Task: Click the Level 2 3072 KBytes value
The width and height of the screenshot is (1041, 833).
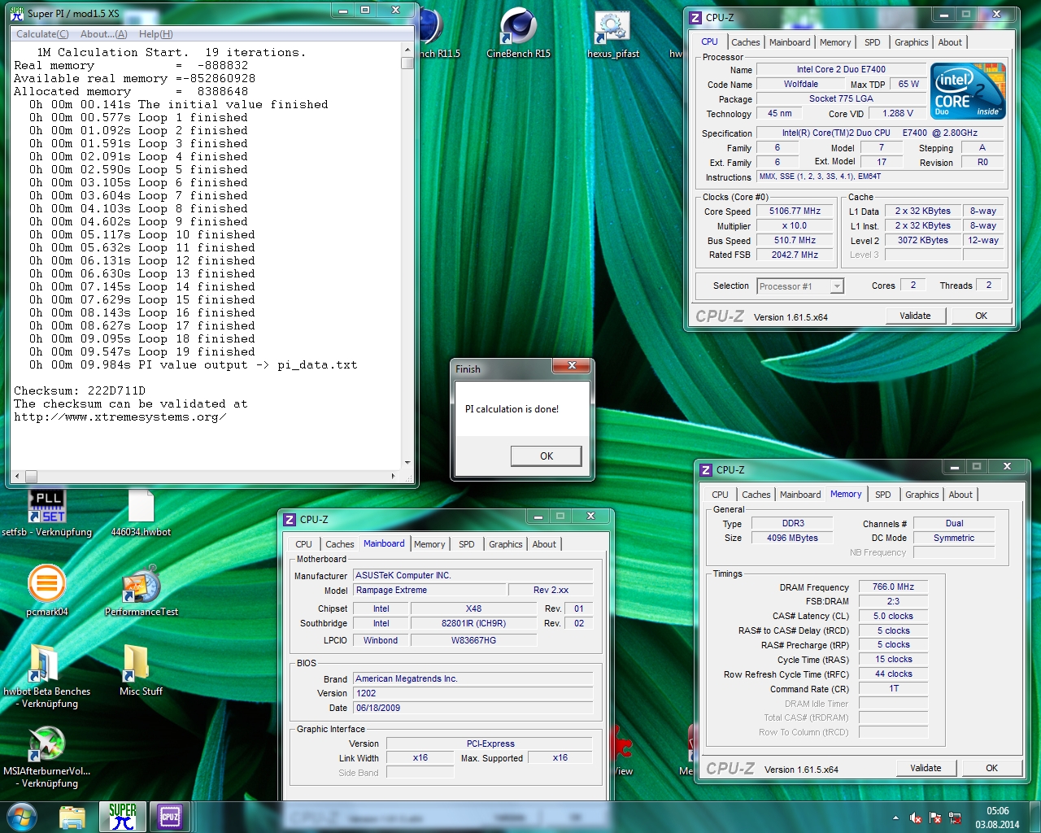Action: tap(922, 241)
